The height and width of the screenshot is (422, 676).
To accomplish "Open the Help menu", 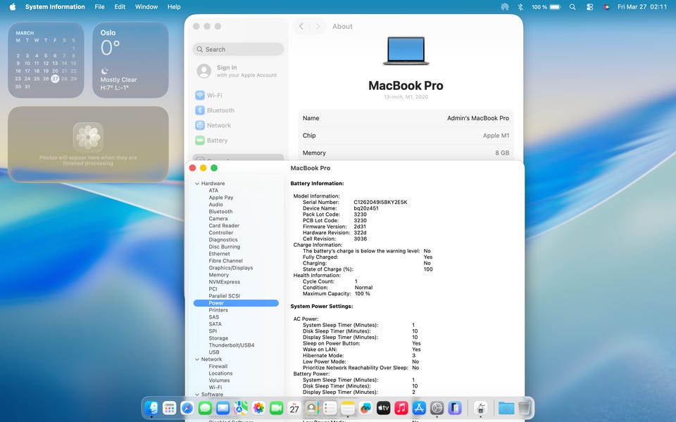I will point(174,7).
